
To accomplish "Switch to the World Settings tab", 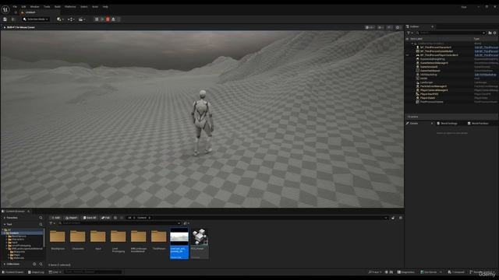I will [x=447, y=123].
